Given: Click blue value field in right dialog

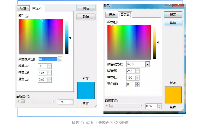Looking at the screenshot, I should tap(131, 84).
